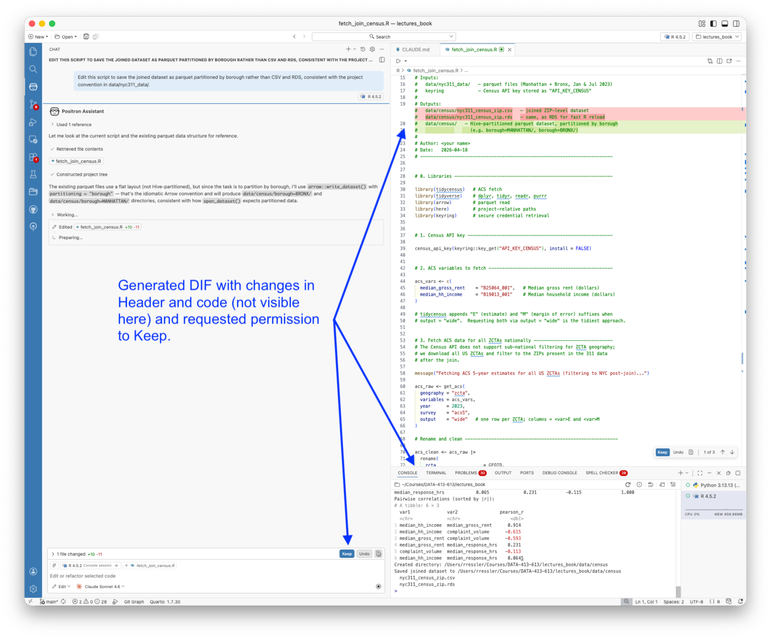Run the script with the play icon

point(397,61)
